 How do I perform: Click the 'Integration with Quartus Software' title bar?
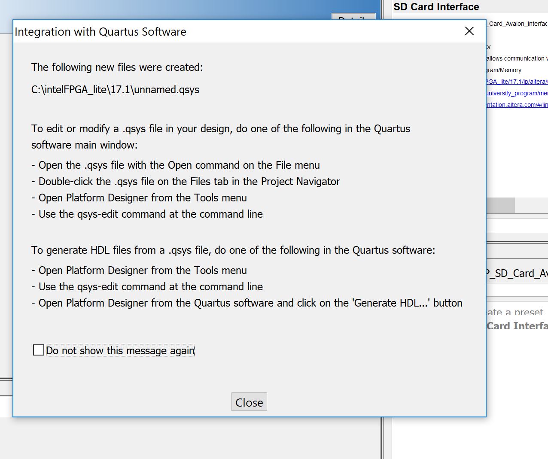pos(236,31)
